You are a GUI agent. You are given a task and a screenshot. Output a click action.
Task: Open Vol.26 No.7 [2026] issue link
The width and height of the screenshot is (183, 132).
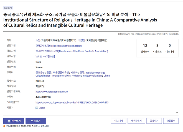point(45,56)
